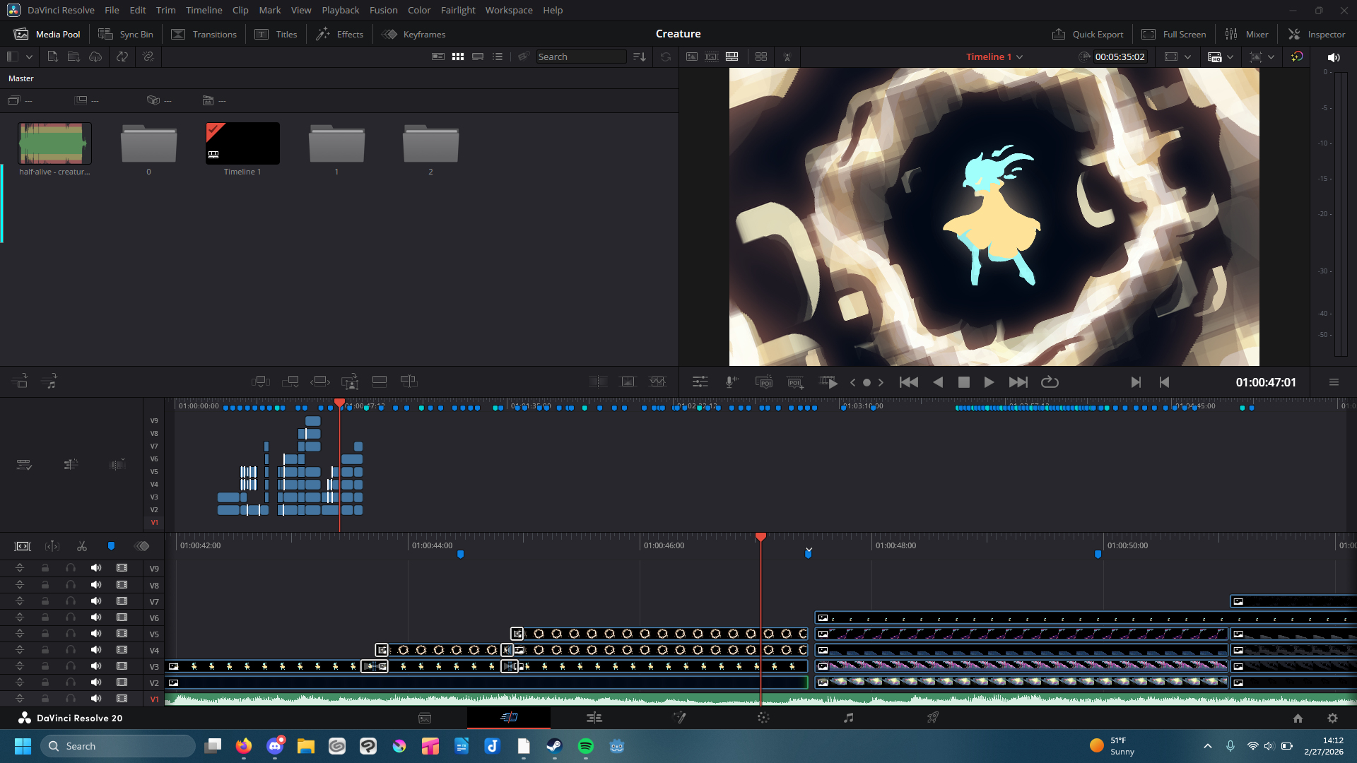1357x763 pixels.
Task: Switch media pool to list view
Action: (498, 57)
